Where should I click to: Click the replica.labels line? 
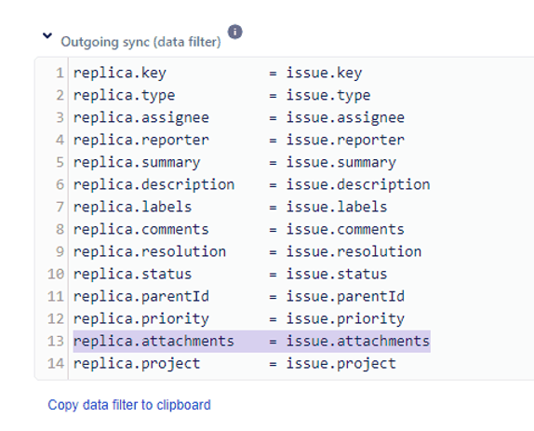(230, 207)
